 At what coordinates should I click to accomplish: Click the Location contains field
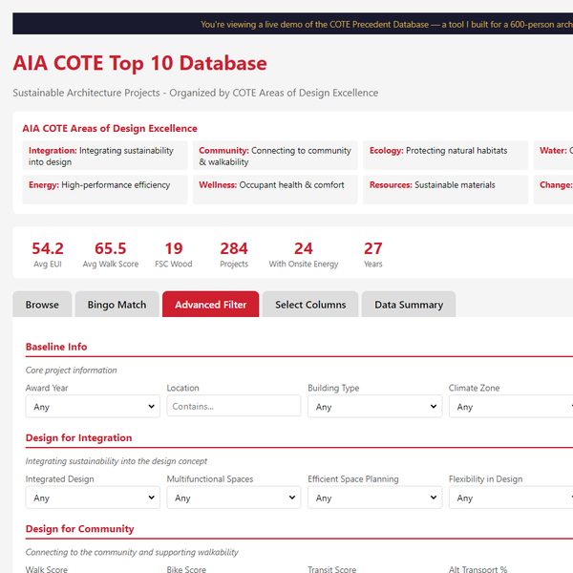coord(234,406)
